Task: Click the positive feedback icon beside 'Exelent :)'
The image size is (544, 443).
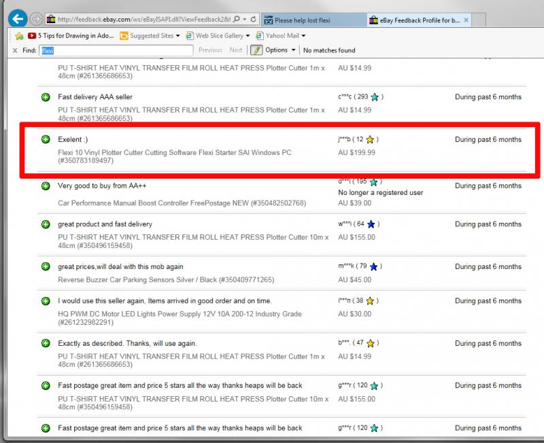Action: (x=46, y=139)
